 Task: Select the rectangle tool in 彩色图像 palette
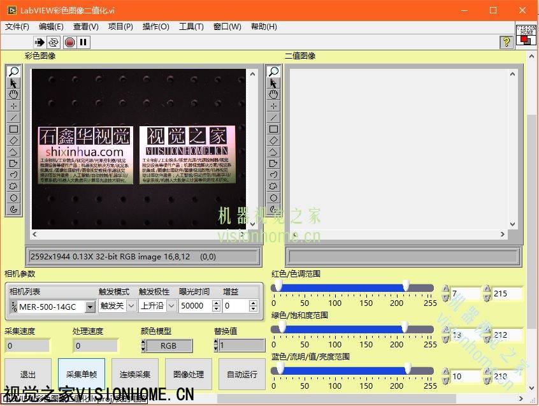point(14,129)
